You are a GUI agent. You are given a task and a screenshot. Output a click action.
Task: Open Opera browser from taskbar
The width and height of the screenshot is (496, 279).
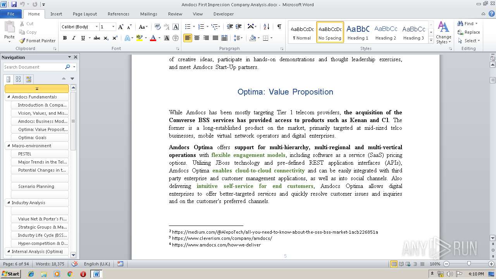pyautogui.click(x=83, y=274)
